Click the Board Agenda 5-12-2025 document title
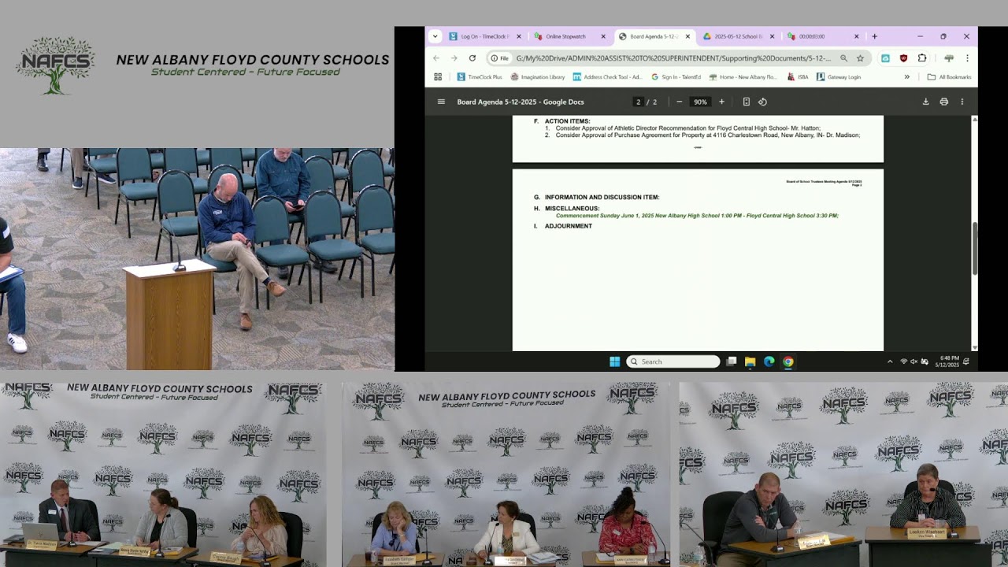The image size is (1008, 567). (x=521, y=102)
